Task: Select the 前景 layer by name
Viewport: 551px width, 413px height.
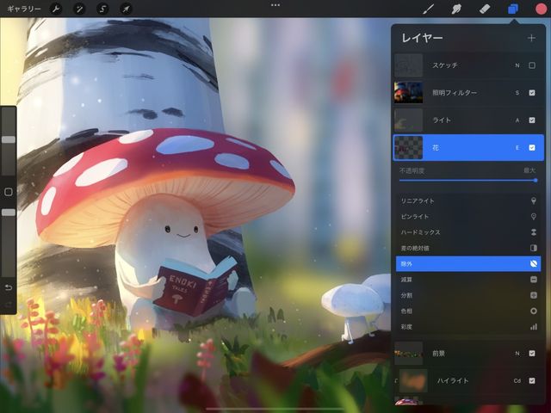Action: point(438,354)
